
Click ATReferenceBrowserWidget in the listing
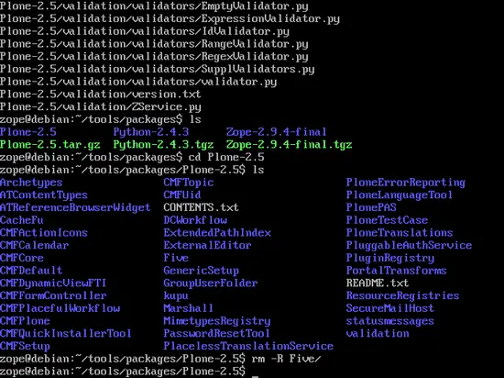tap(75, 208)
